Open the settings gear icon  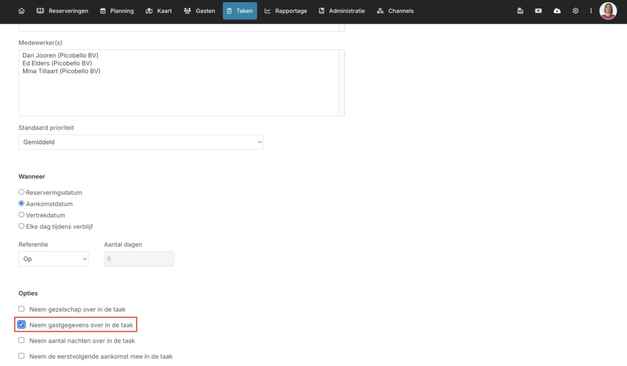point(575,11)
